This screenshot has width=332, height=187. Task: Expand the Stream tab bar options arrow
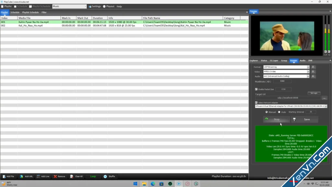tap(330, 61)
